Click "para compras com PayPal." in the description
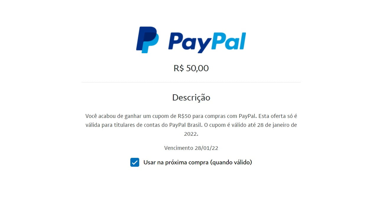 click(x=225, y=116)
